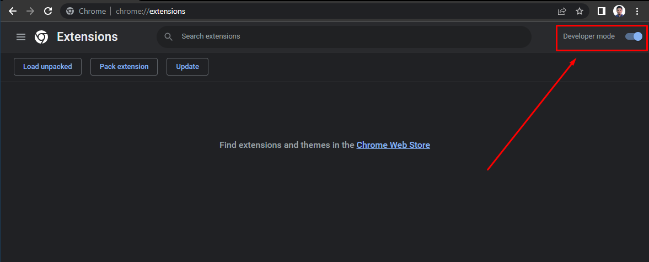649x262 pixels.
Task: Click the Extensions page title
Action: (87, 37)
